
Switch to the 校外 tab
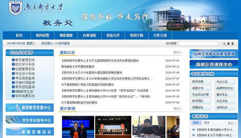tap(207, 123)
